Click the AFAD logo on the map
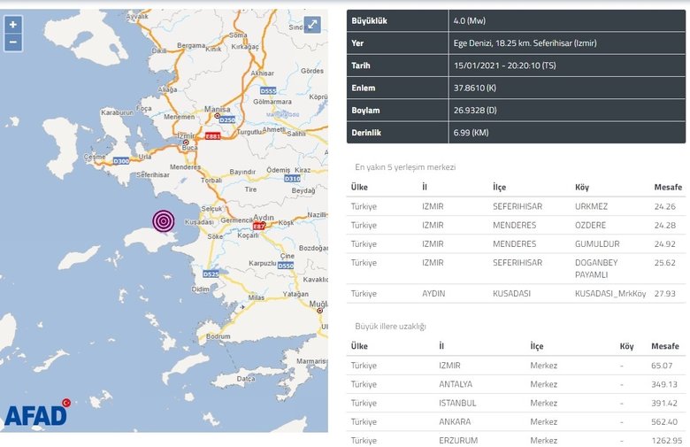This screenshot has height=447, width=690. tap(37, 413)
